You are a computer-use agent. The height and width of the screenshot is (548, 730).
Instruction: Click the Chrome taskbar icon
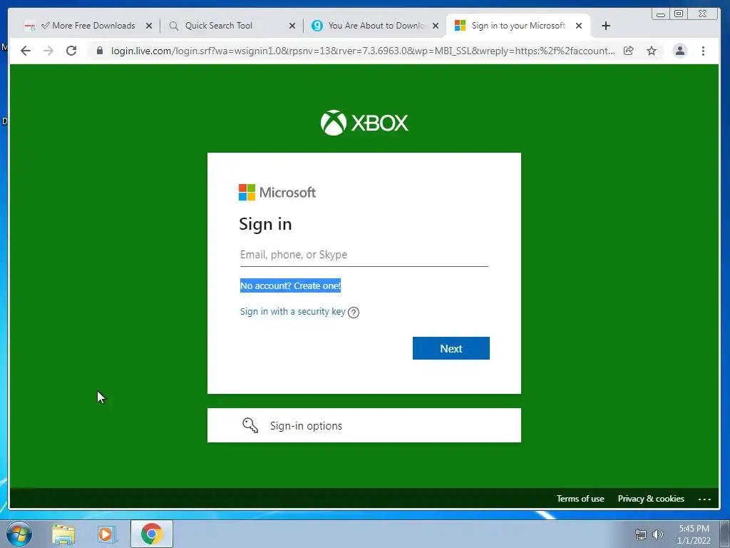point(152,534)
